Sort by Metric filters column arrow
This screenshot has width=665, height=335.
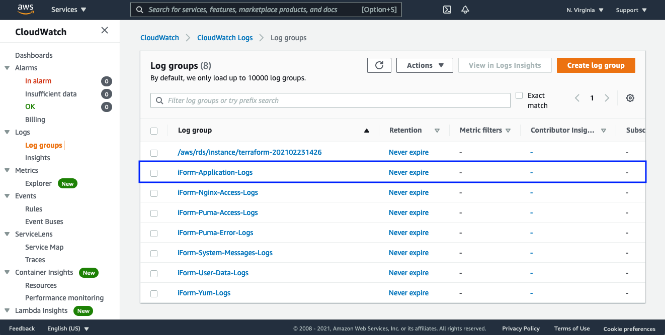pyautogui.click(x=508, y=131)
